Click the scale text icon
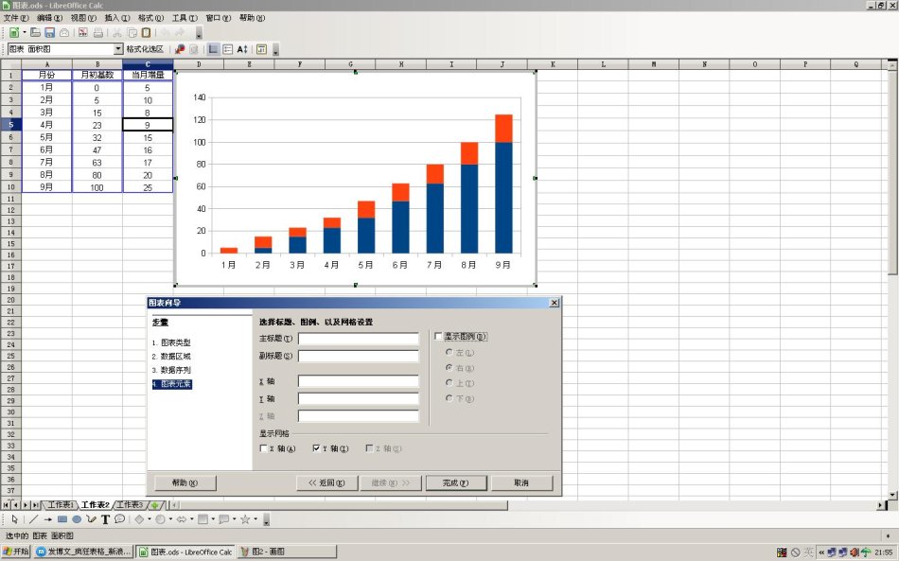 pyautogui.click(x=242, y=49)
